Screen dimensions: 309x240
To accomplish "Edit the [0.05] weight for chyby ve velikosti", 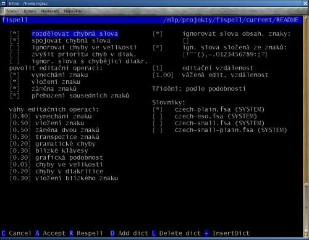I will click(20, 165).
